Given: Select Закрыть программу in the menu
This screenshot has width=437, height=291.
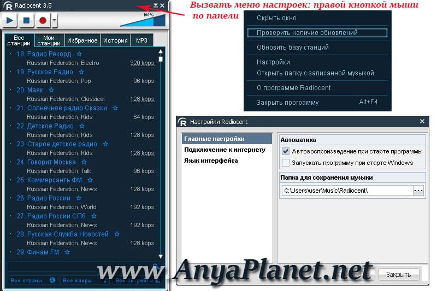Looking at the screenshot, I should pyautogui.click(x=317, y=102).
